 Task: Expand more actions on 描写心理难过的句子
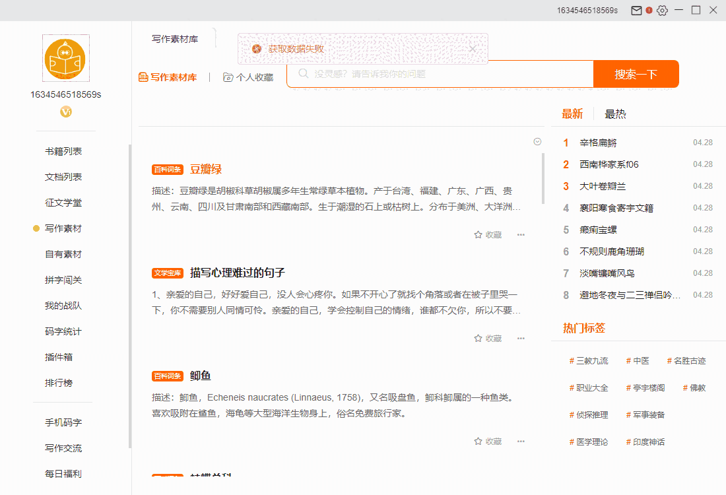pos(521,338)
